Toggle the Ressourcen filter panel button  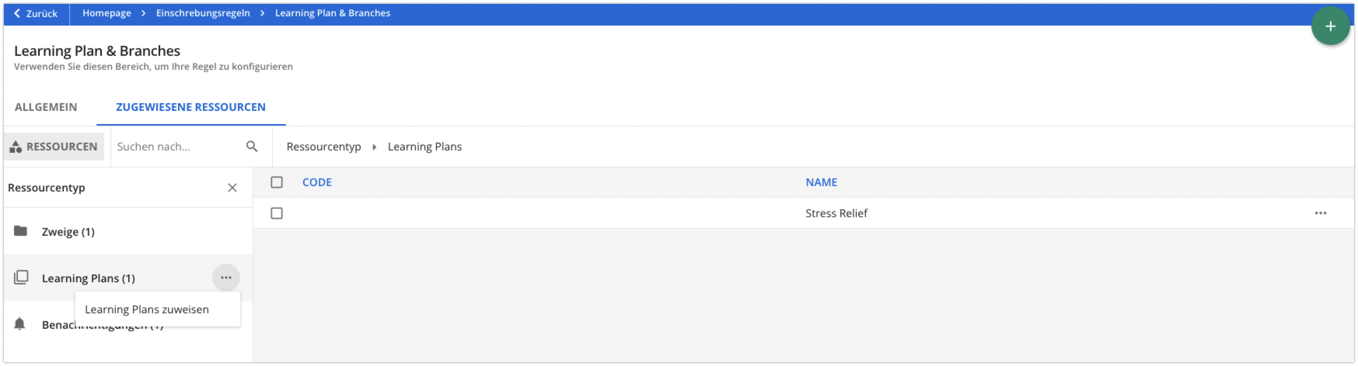[x=54, y=147]
